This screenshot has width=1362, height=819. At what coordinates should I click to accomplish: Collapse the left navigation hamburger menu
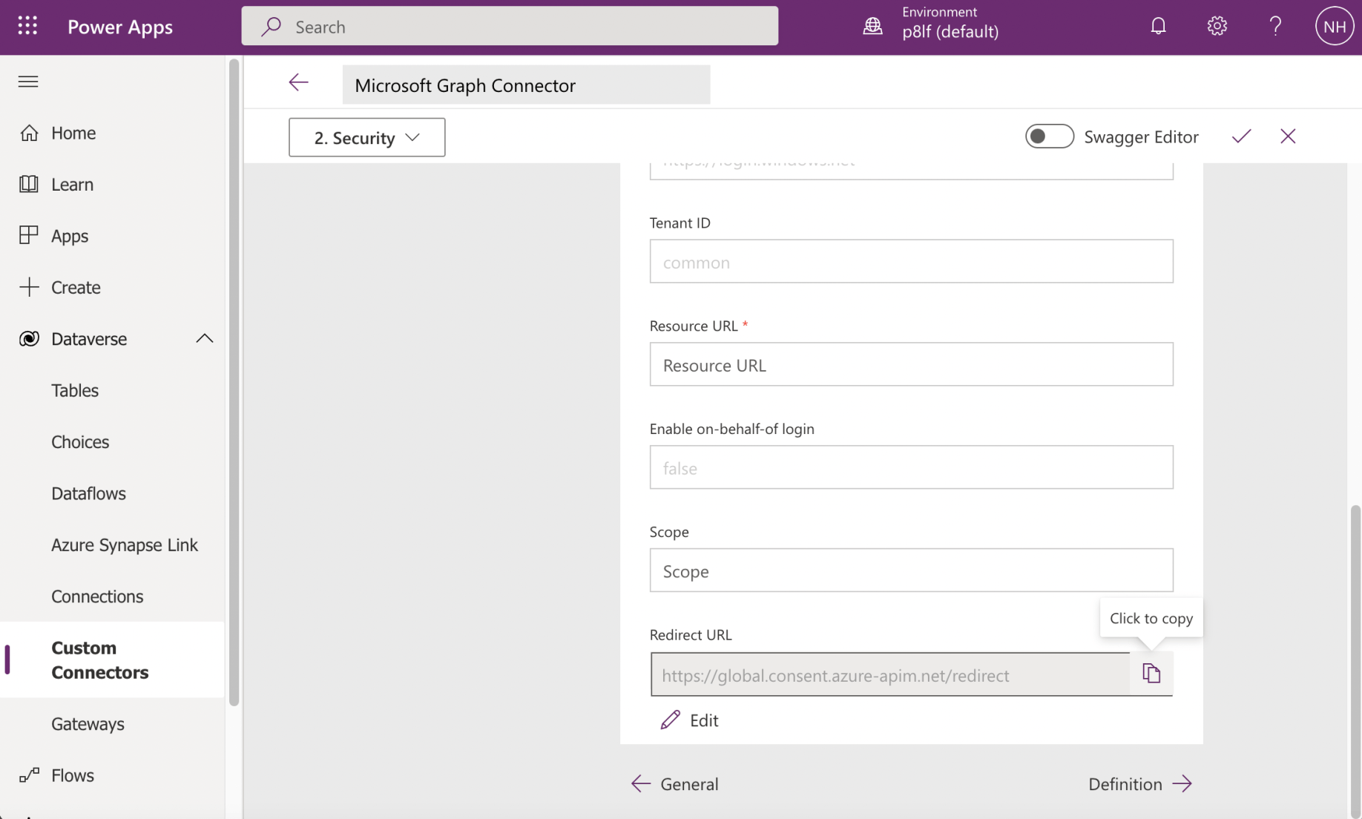28,82
